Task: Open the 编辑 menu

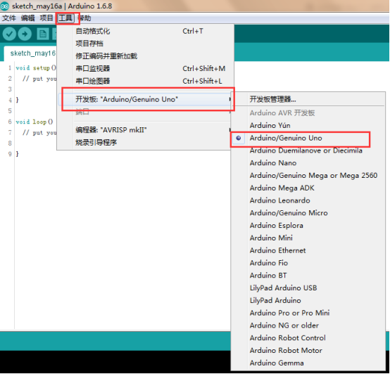Action: pos(27,18)
